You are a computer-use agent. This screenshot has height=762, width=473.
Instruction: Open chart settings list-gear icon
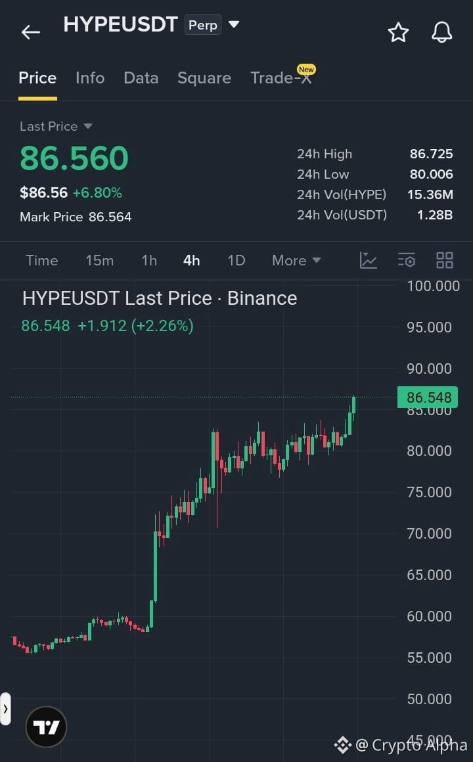tap(407, 261)
